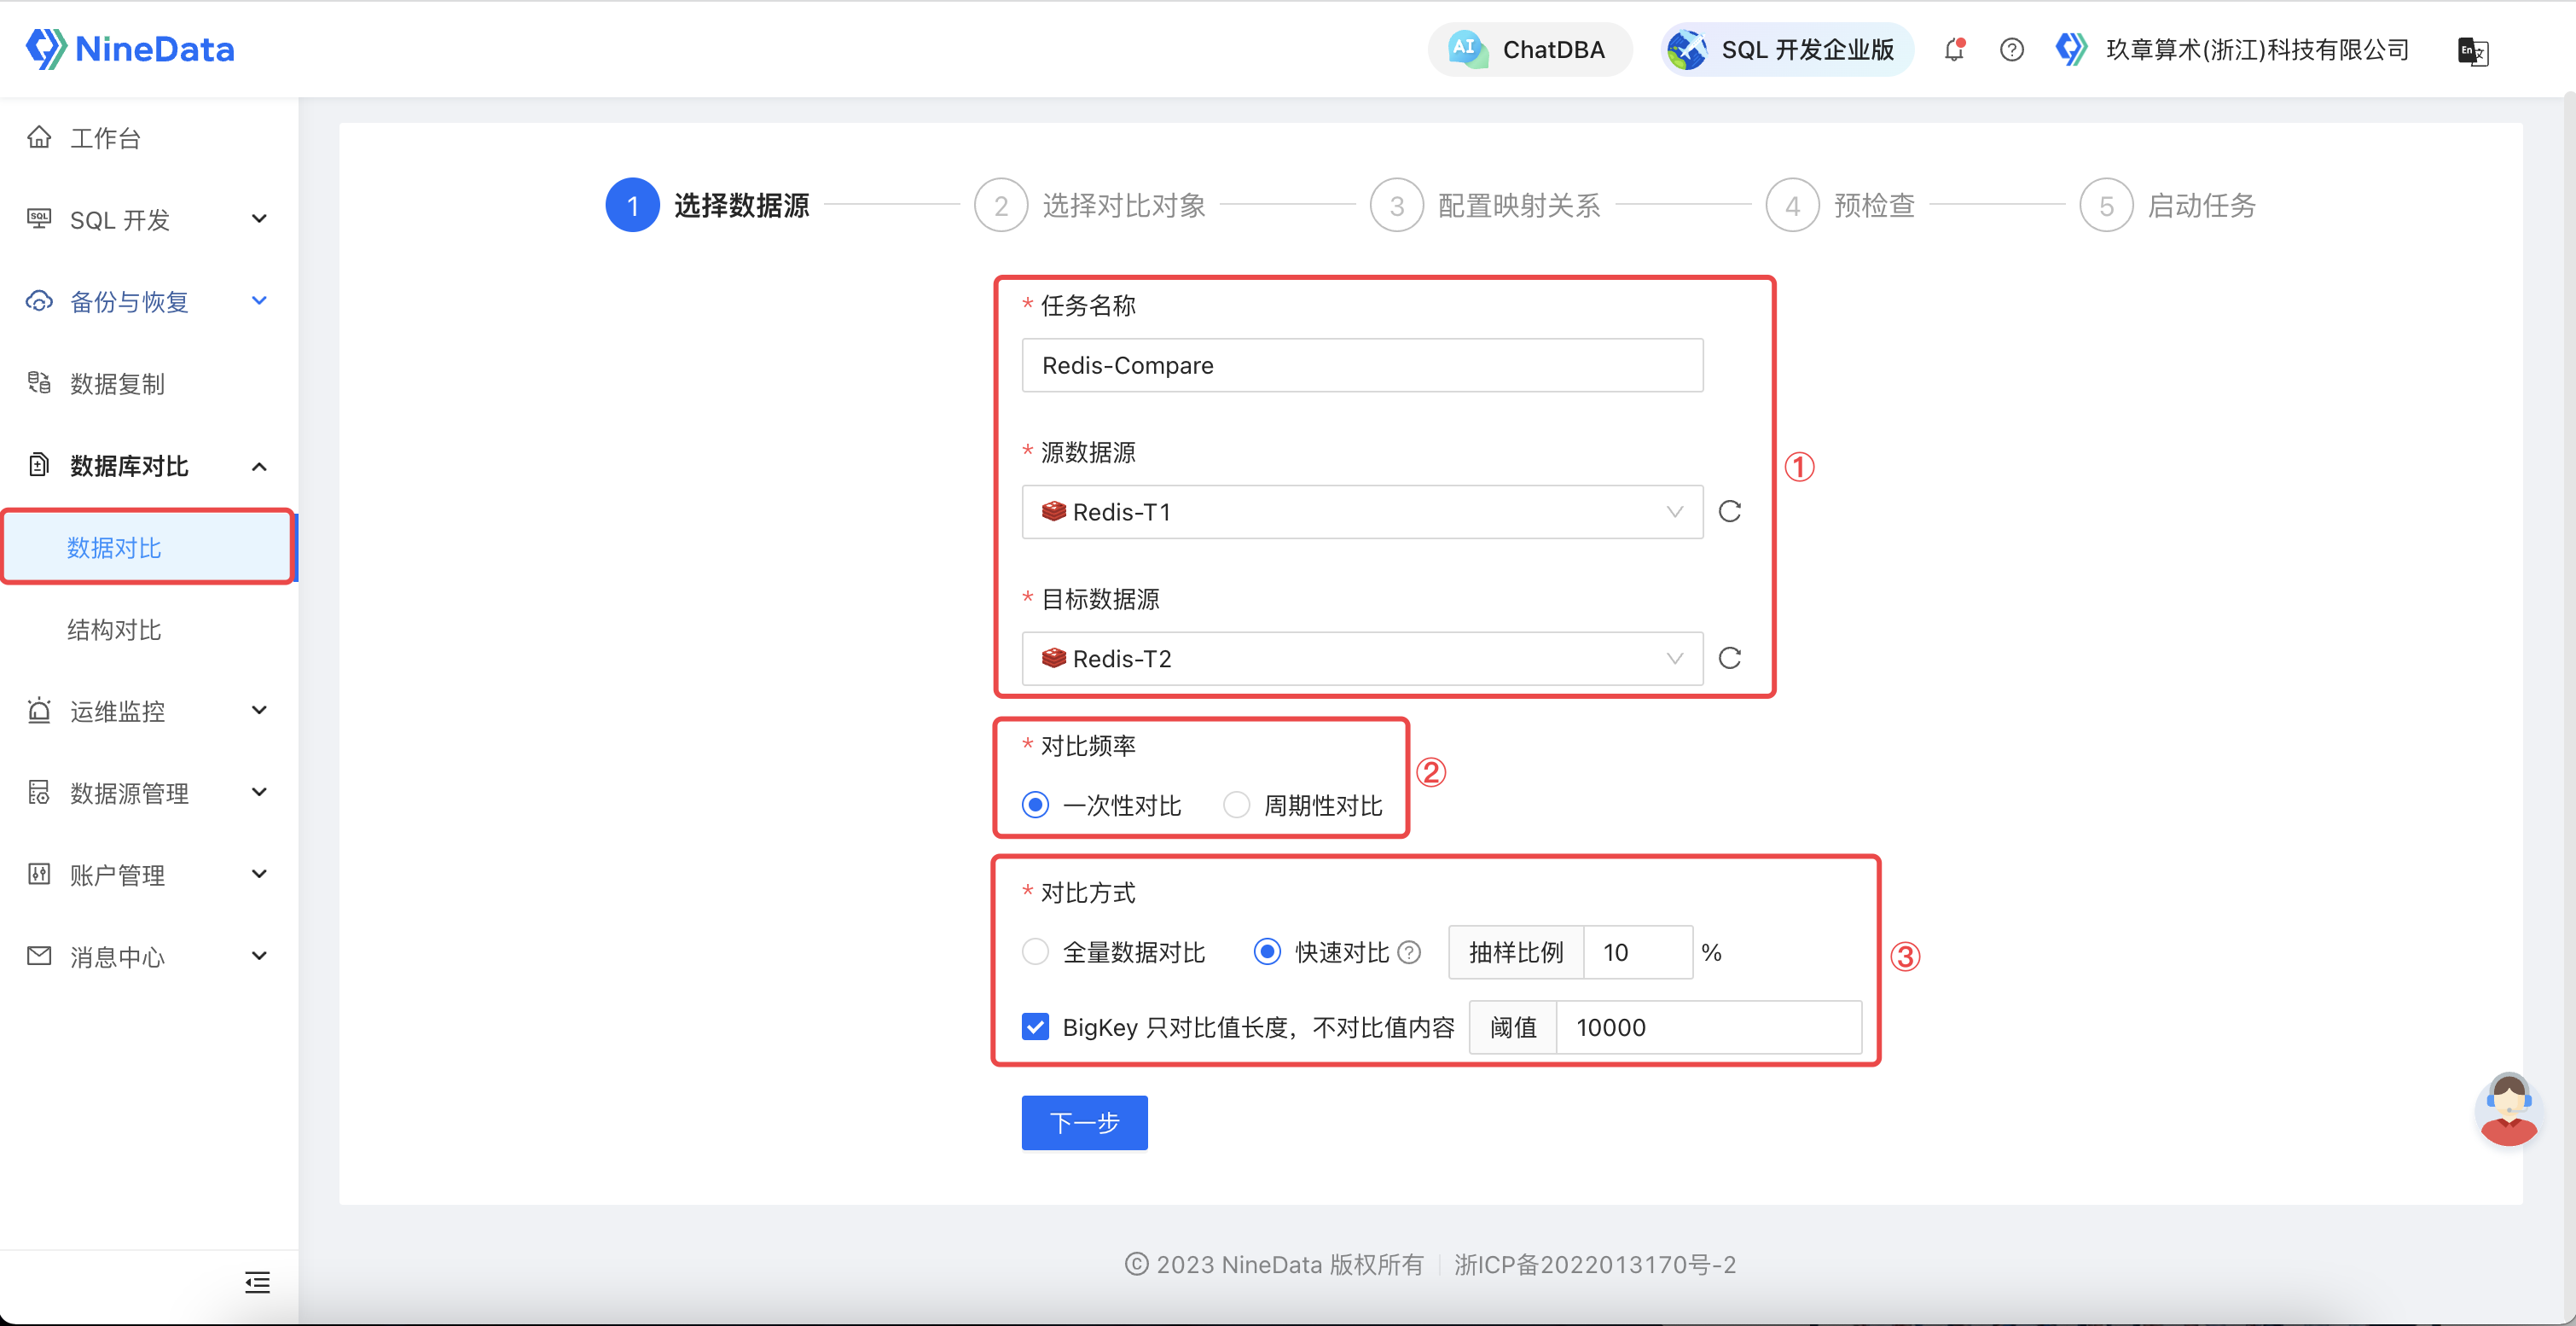Open 结构对比 in the sidebar
Viewport: 2576px width, 1326px height.
pyautogui.click(x=114, y=629)
